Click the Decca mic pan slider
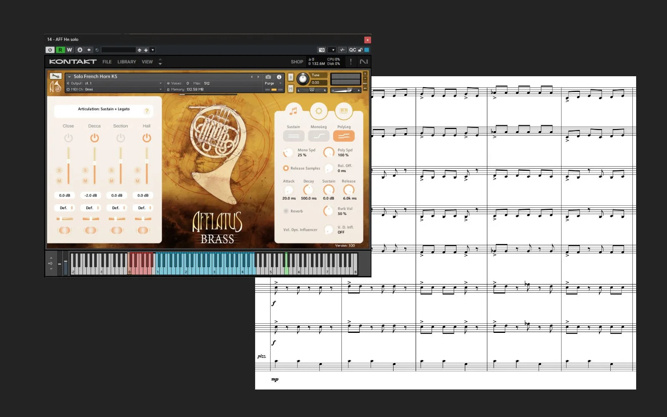 (x=90, y=219)
